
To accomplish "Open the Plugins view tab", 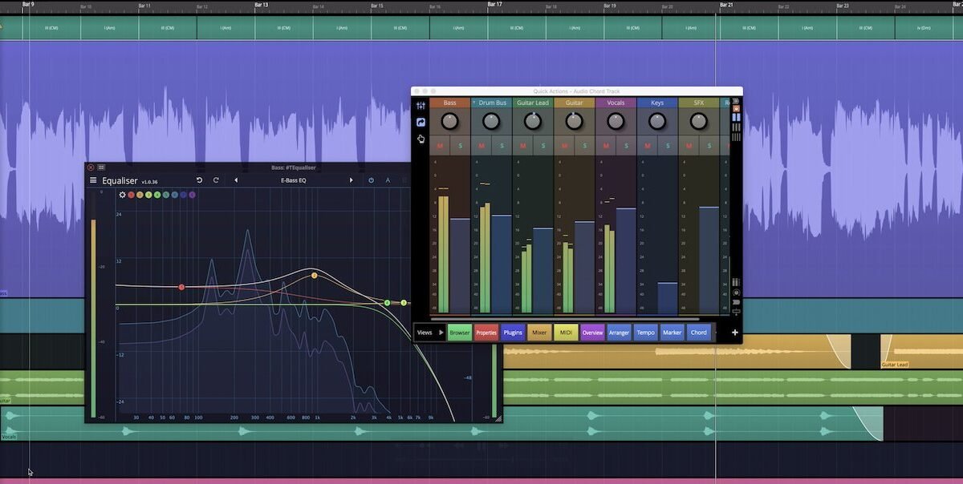I will pos(513,333).
